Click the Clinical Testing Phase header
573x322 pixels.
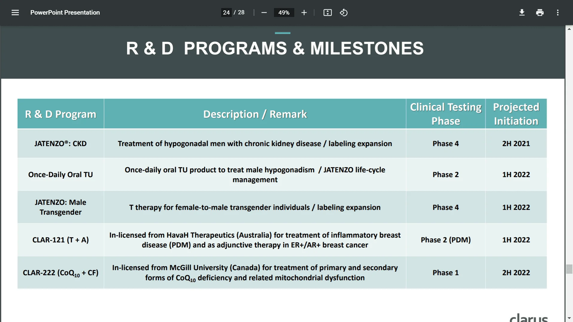tap(446, 114)
